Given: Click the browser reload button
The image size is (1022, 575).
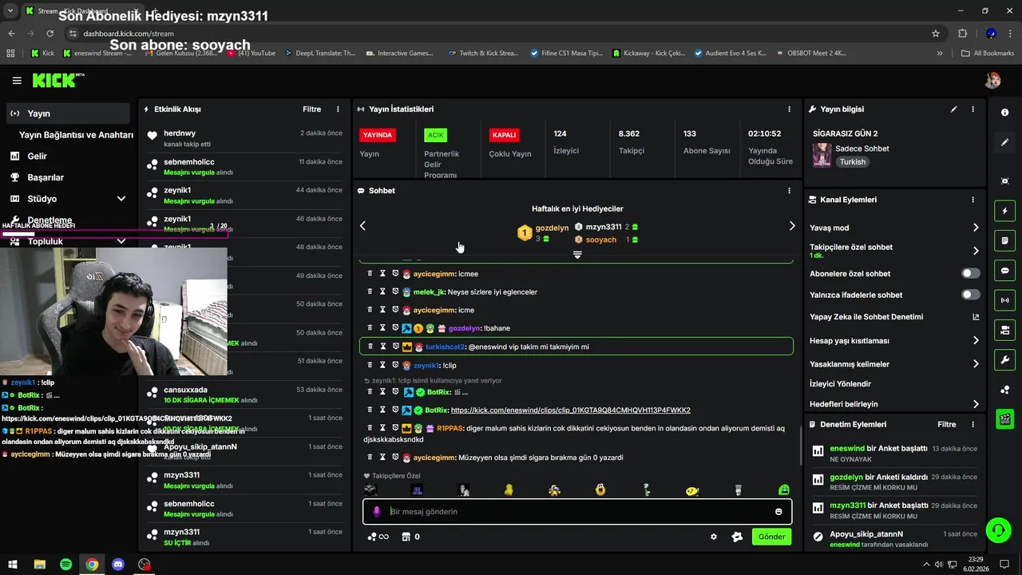Looking at the screenshot, I should coord(50,34).
